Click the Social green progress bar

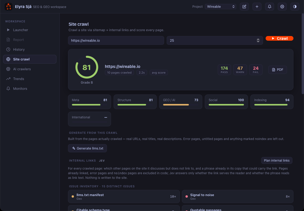click(x=226, y=105)
